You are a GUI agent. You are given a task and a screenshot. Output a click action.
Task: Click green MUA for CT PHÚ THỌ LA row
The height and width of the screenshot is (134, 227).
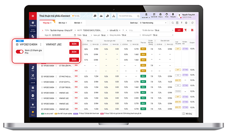click(143, 76)
